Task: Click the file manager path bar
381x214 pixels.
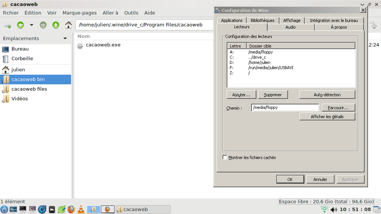Action: tap(145, 25)
